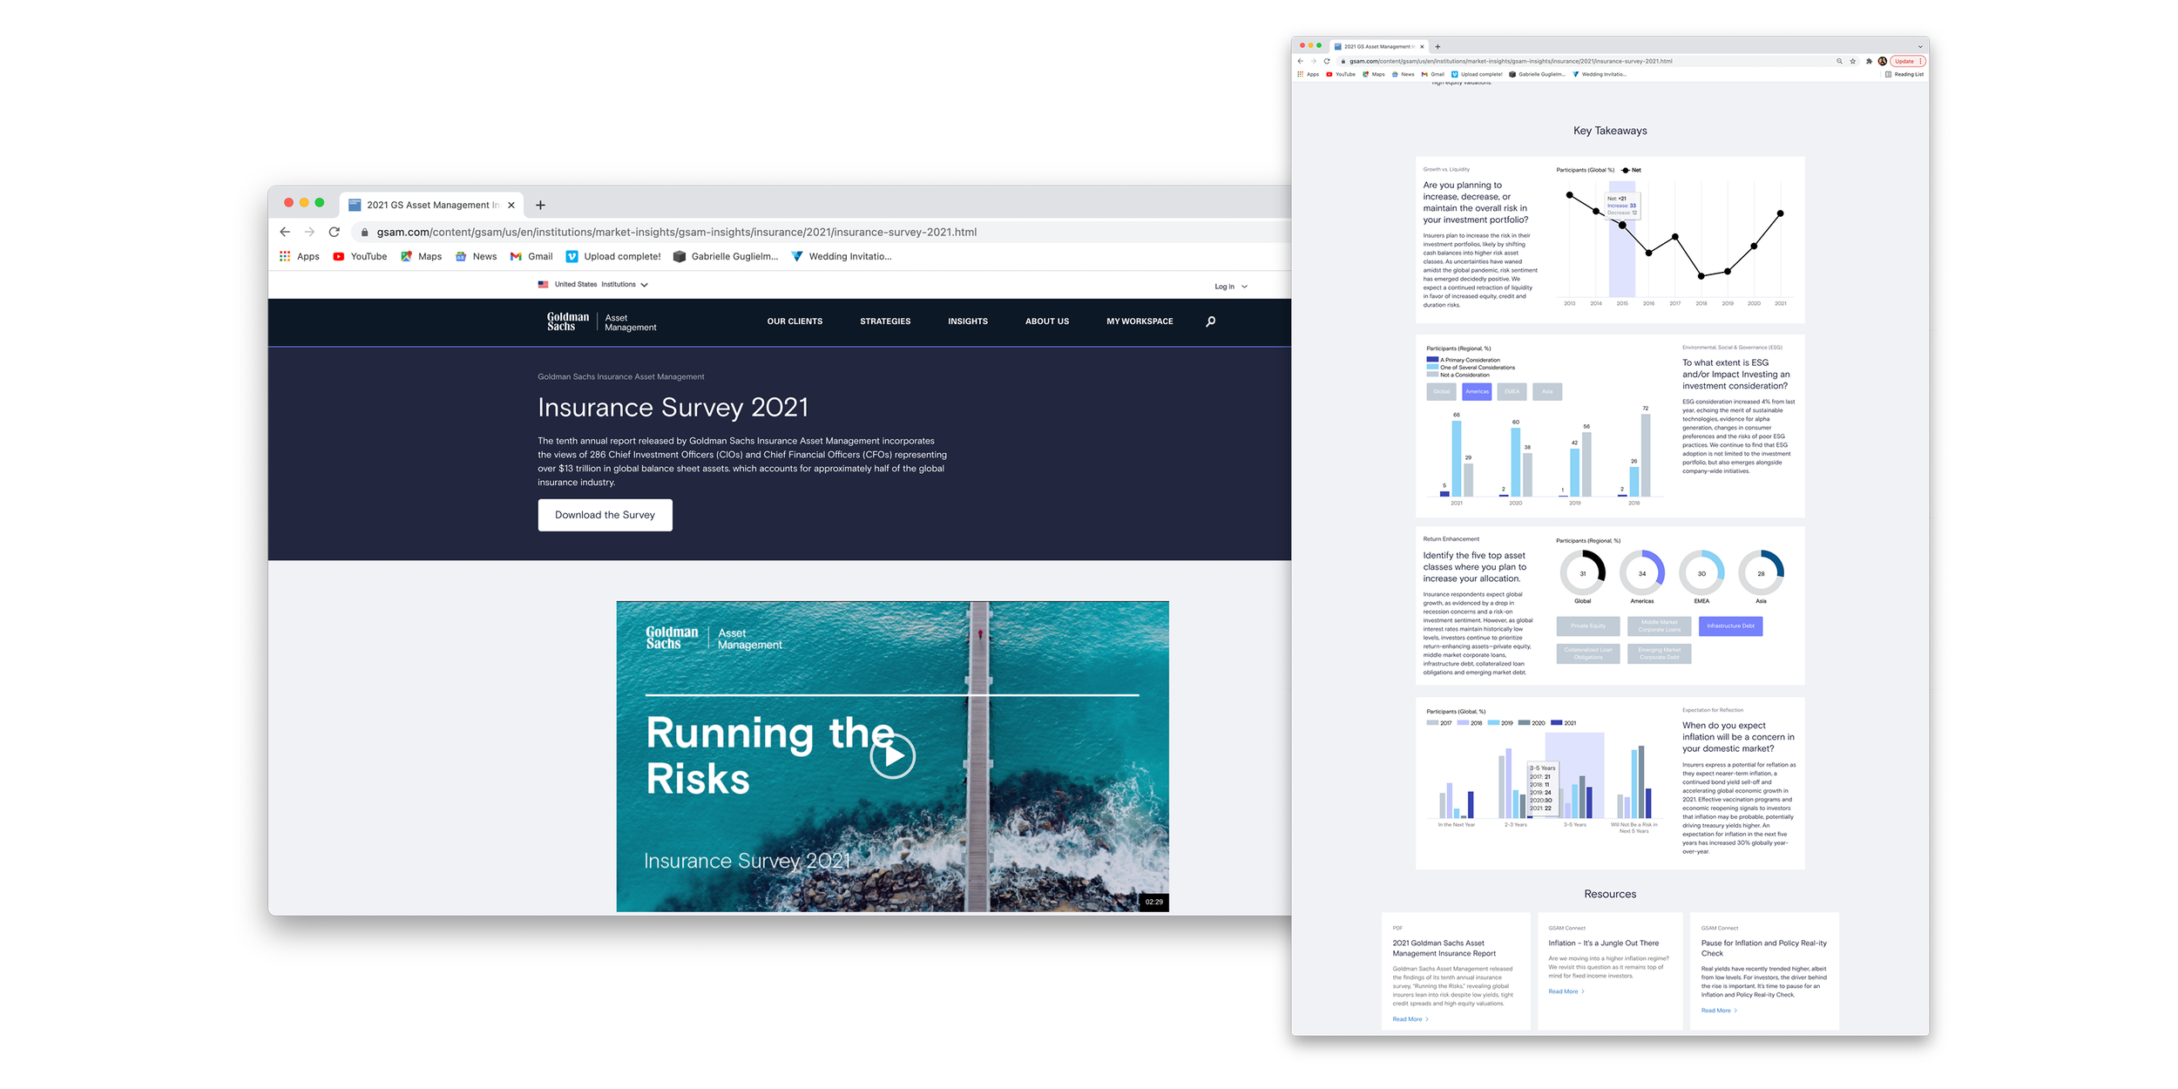Click the lock icon in left window's address bar
The width and height of the screenshot is (2178, 1089).
click(365, 233)
